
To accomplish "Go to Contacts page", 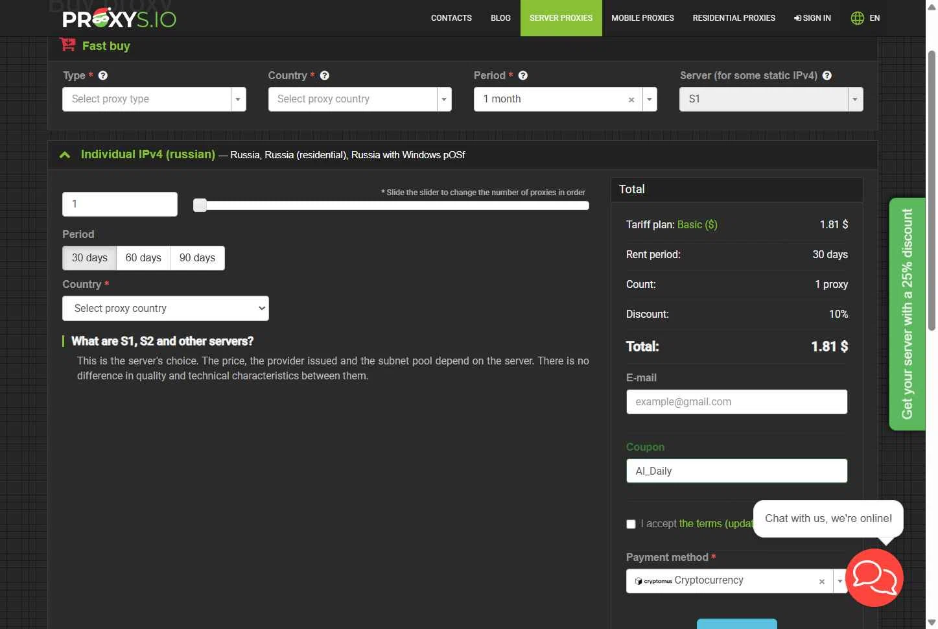I will click(451, 18).
